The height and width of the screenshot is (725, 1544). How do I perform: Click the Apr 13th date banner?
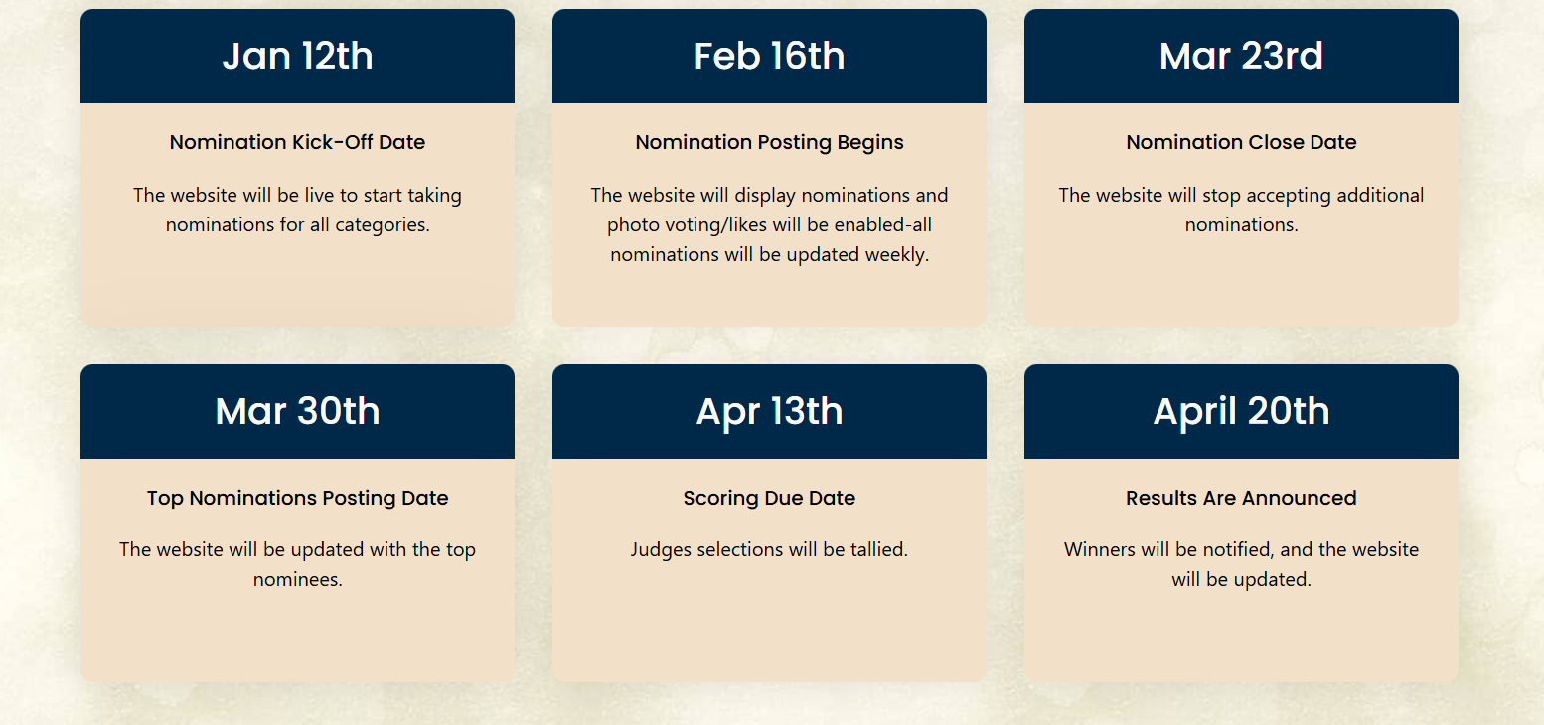click(769, 411)
